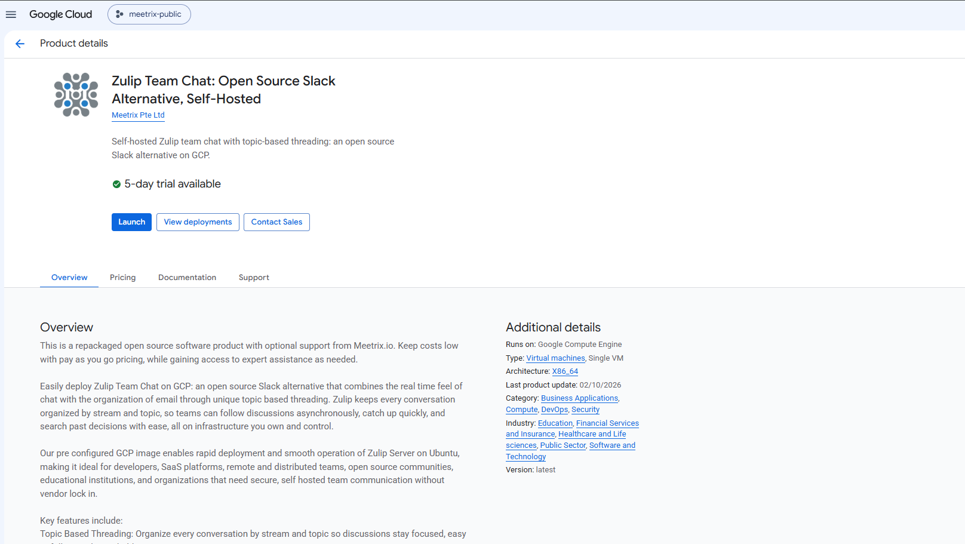The height and width of the screenshot is (544, 965).
Task: Click the Google Cloud logo
Action: coord(60,14)
